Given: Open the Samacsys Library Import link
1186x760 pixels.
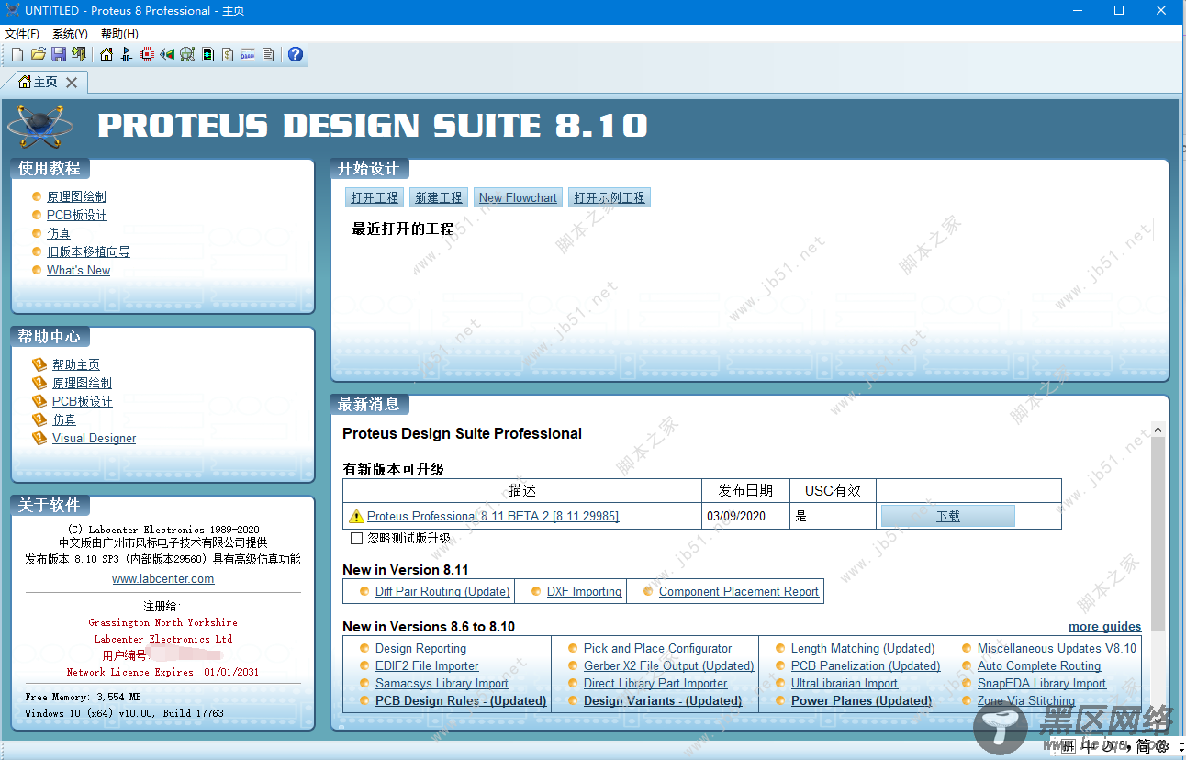Looking at the screenshot, I should click(442, 684).
